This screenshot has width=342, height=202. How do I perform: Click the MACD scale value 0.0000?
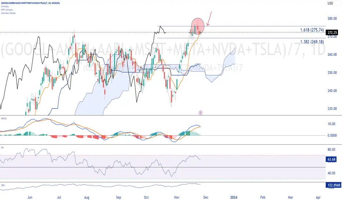[332, 136]
